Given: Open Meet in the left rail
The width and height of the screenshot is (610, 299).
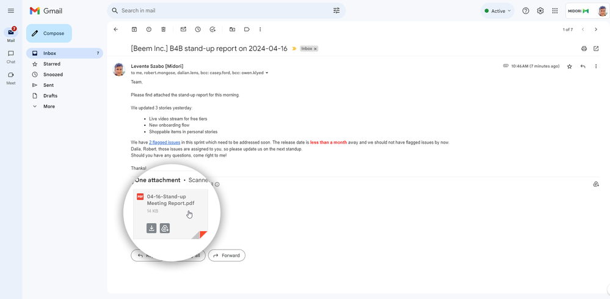Looking at the screenshot, I should point(11,78).
